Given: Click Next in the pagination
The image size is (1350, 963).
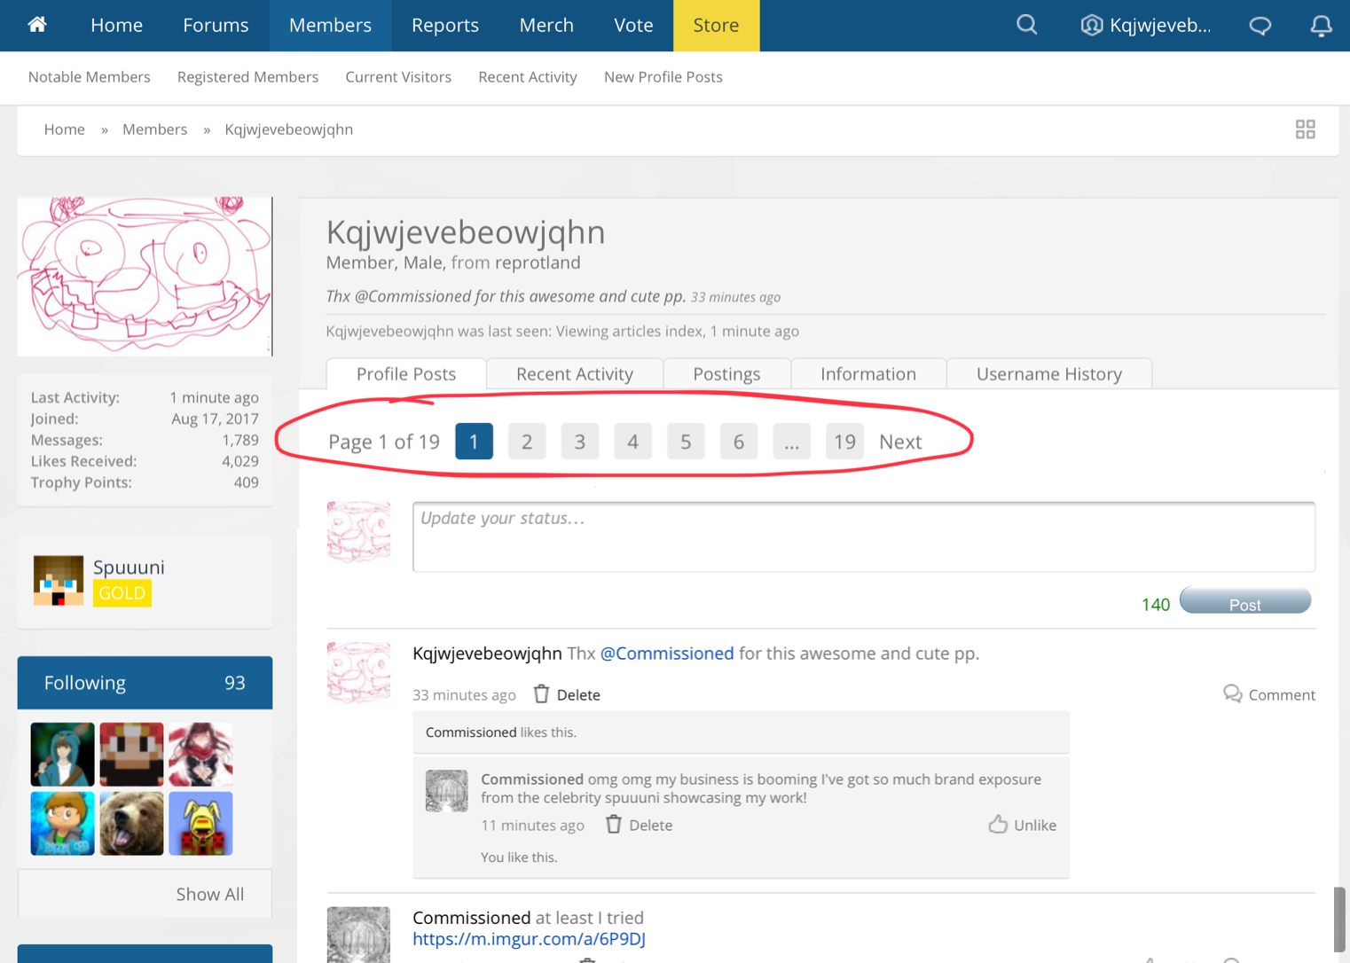Looking at the screenshot, I should (x=900, y=442).
